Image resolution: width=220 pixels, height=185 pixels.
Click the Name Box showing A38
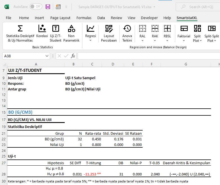click(x=25, y=56)
